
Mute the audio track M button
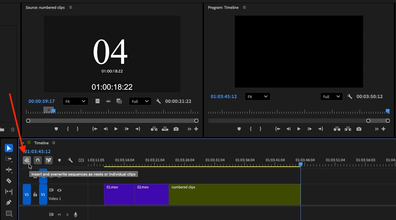point(59,215)
